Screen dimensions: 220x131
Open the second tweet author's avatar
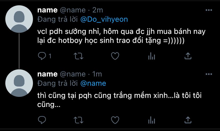point(19,83)
